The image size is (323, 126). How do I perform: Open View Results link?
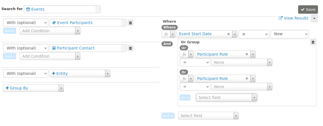pyautogui.click(x=294, y=18)
